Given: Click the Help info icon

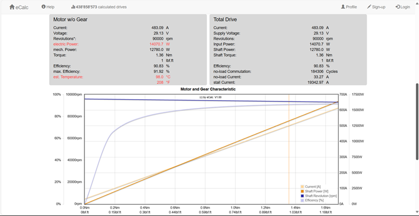Looking at the screenshot, I should click(x=44, y=7).
